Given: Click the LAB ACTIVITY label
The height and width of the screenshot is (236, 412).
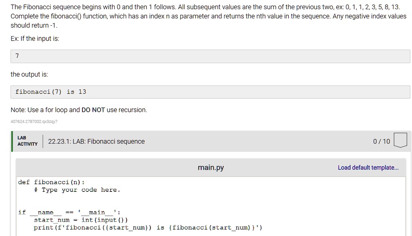Looking at the screenshot, I should point(27,141).
